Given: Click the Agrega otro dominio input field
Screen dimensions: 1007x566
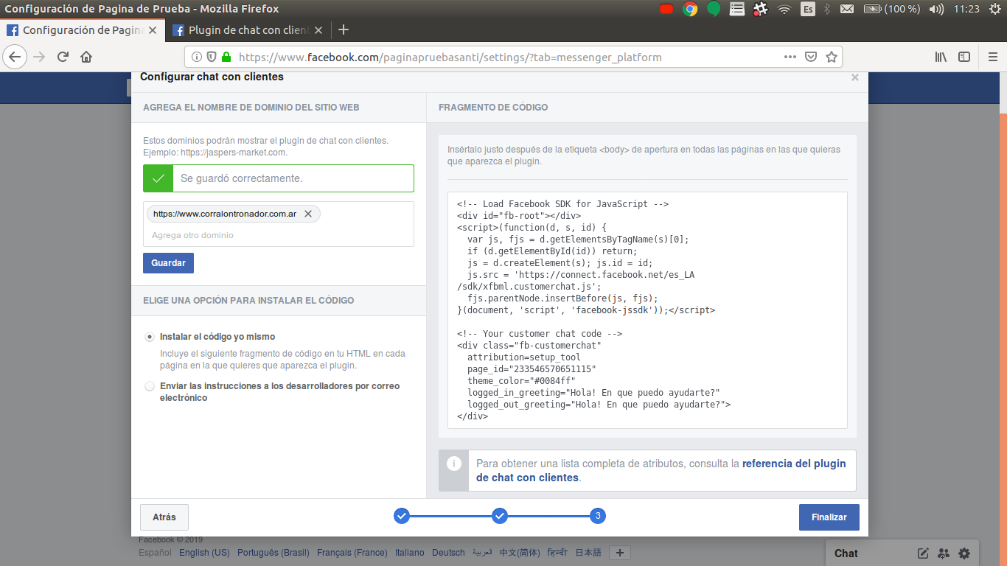Looking at the screenshot, I should pos(279,235).
